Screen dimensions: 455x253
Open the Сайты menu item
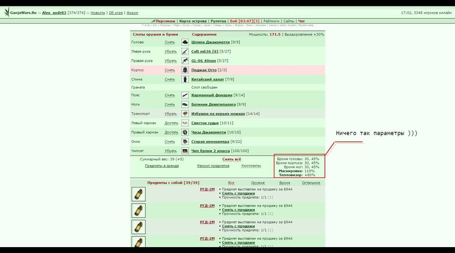pyautogui.click(x=289, y=21)
